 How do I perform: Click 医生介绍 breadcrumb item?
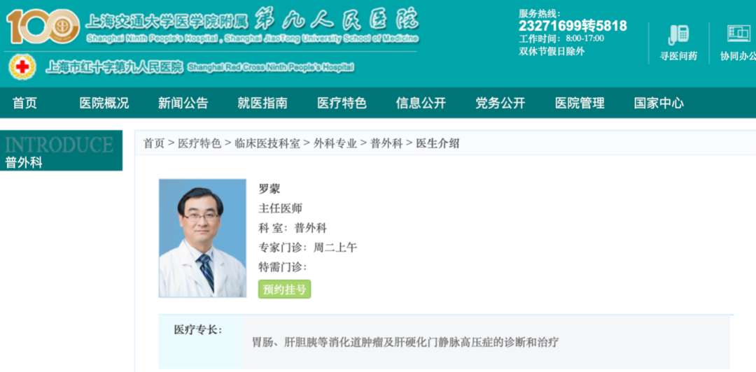[437, 143]
